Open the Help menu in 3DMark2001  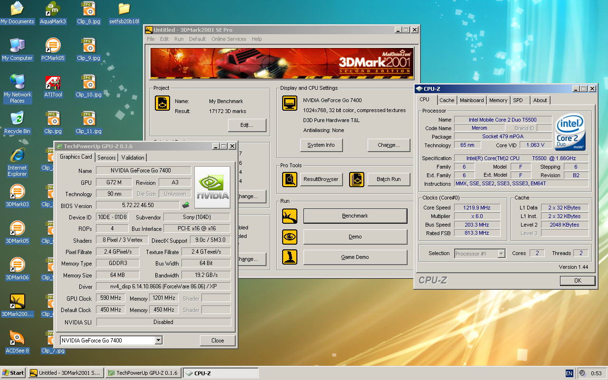pos(256,39)
